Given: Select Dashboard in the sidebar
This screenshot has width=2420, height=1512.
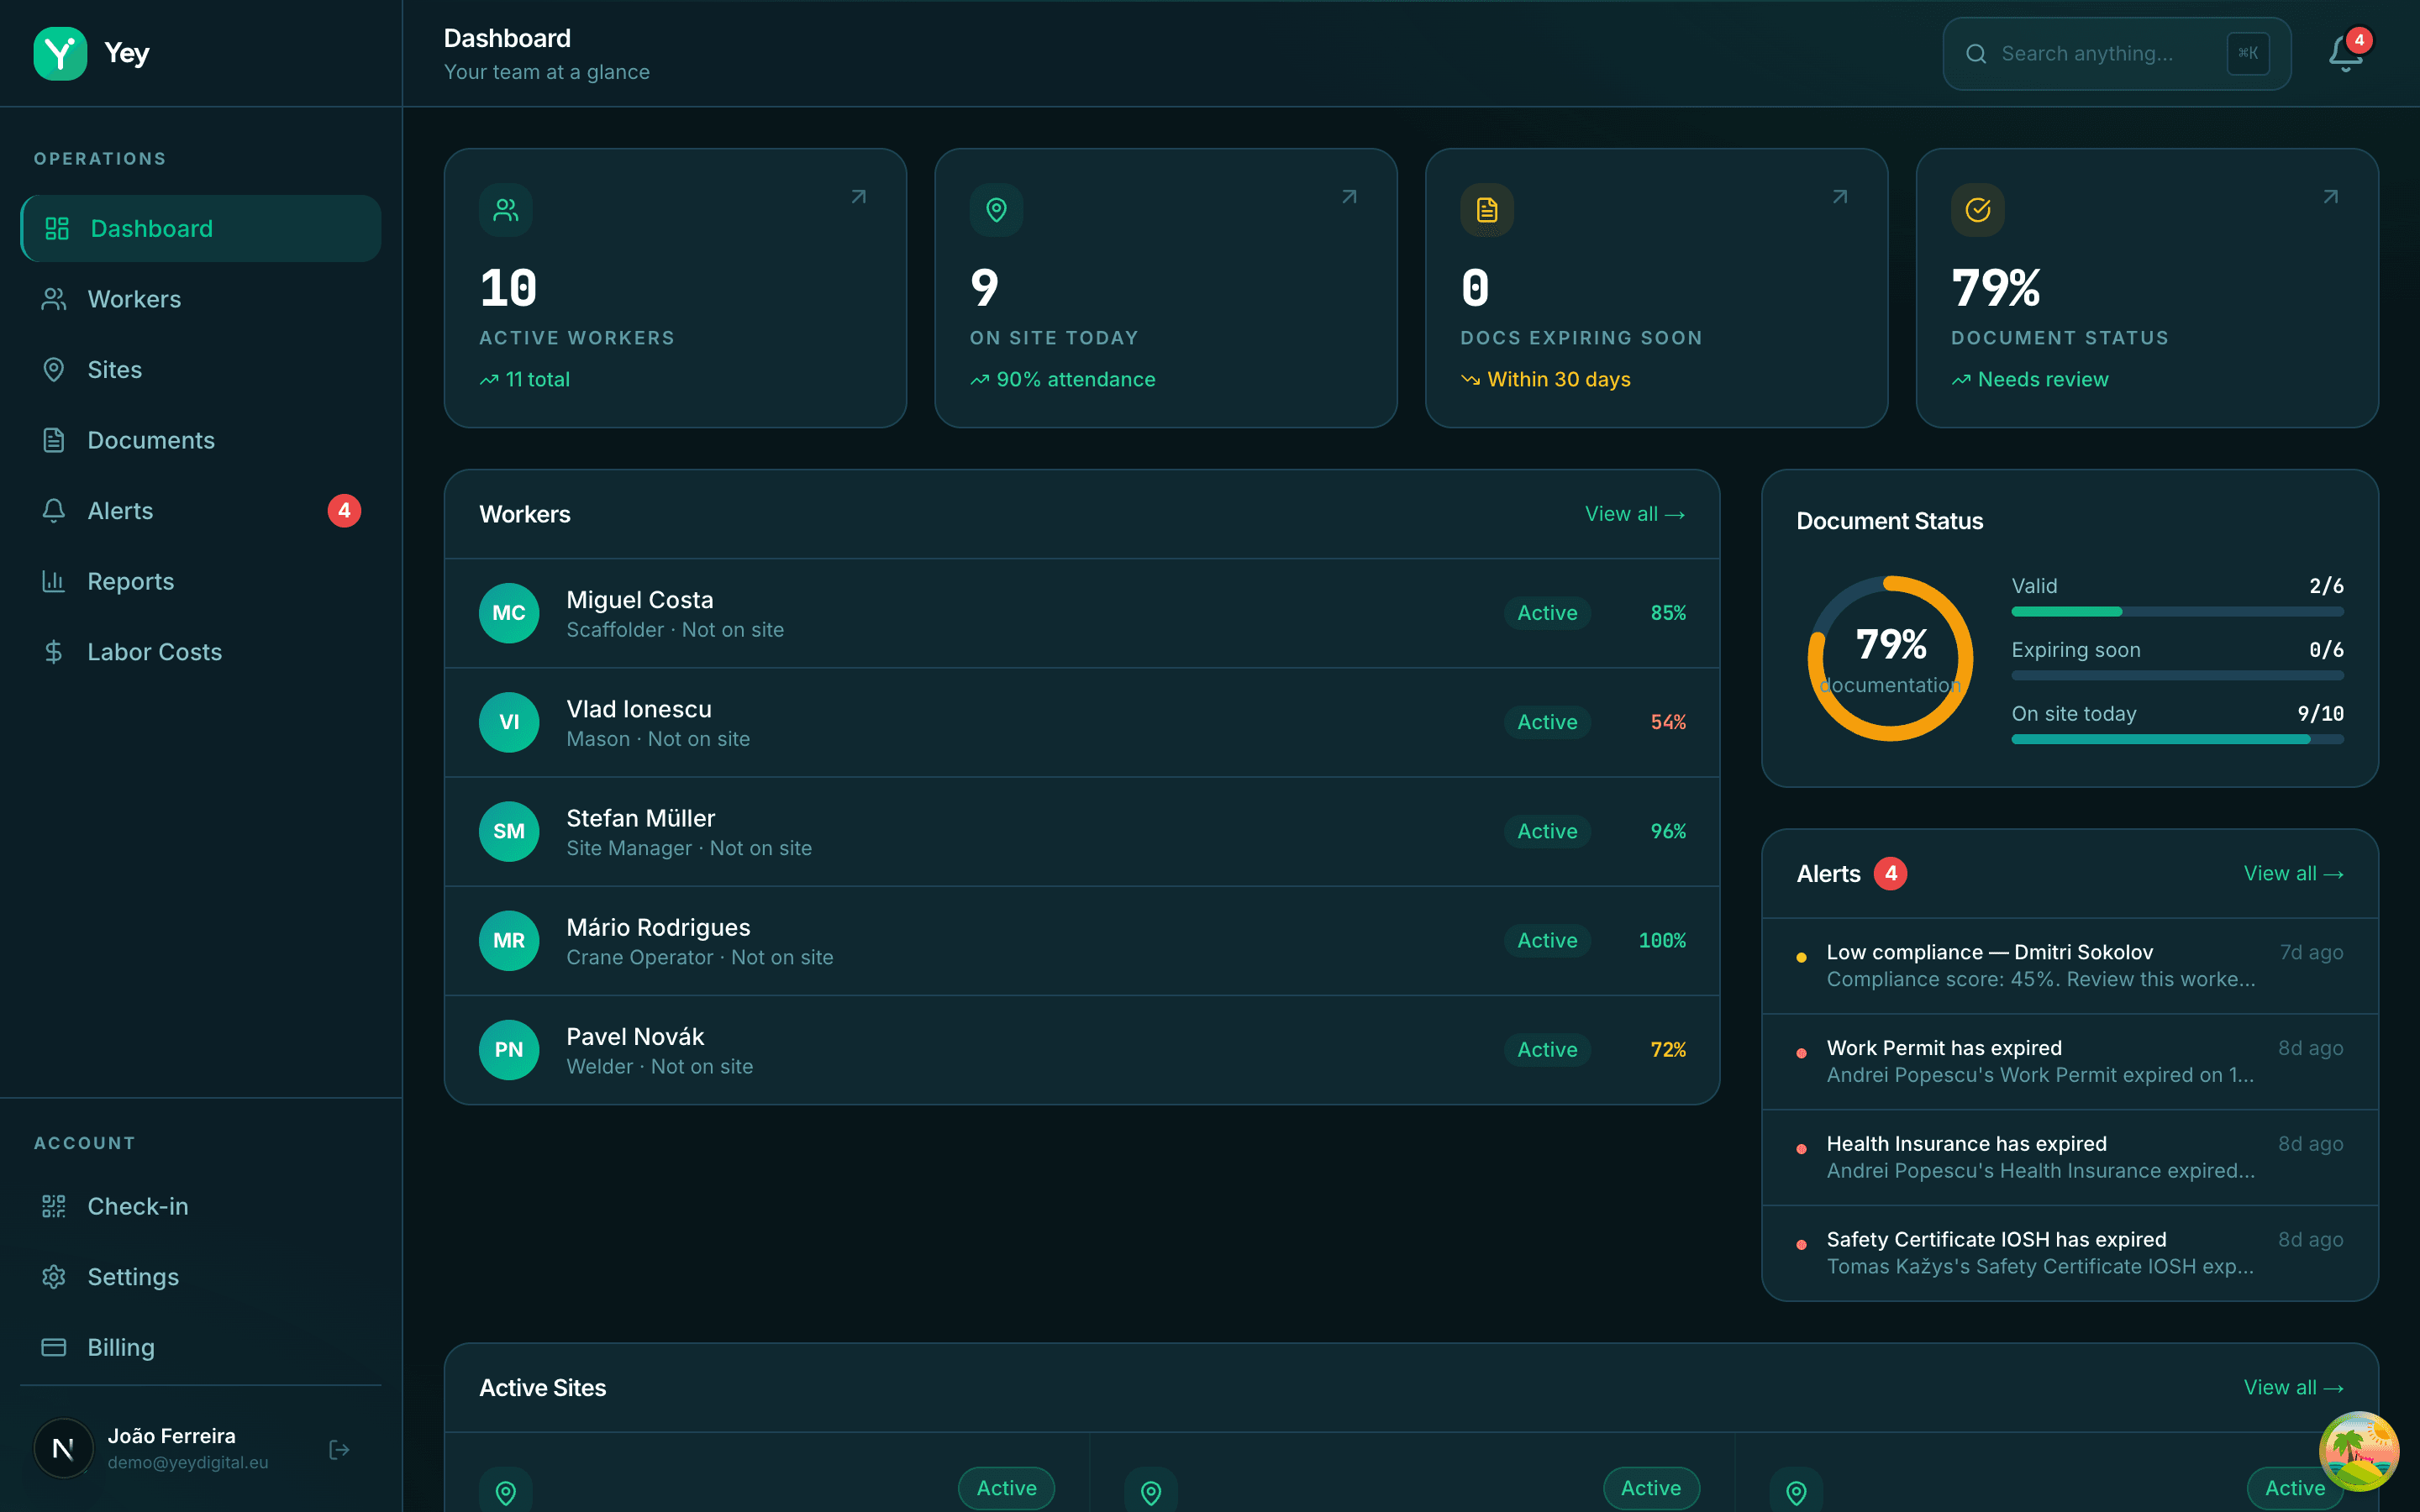Looking at the screenshot, I should coord(201,228).
